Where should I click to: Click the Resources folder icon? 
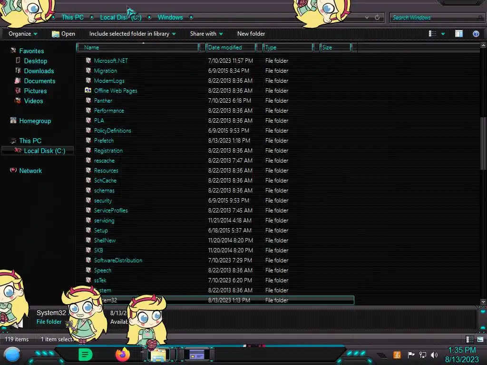88,170
